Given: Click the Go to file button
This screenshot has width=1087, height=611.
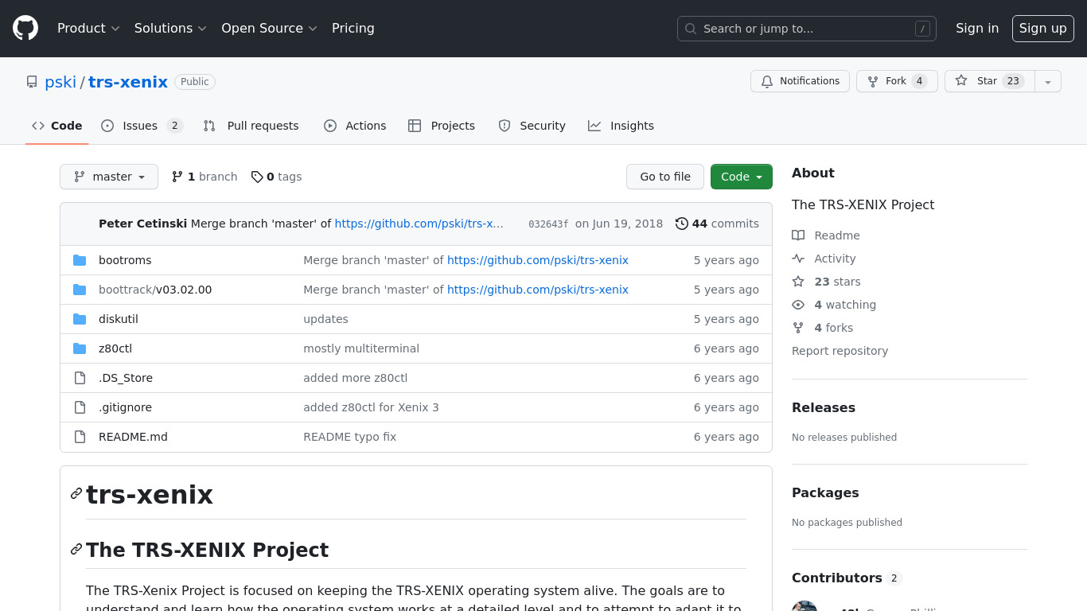Looking at the screenshot, I should (x=665, y=177).
